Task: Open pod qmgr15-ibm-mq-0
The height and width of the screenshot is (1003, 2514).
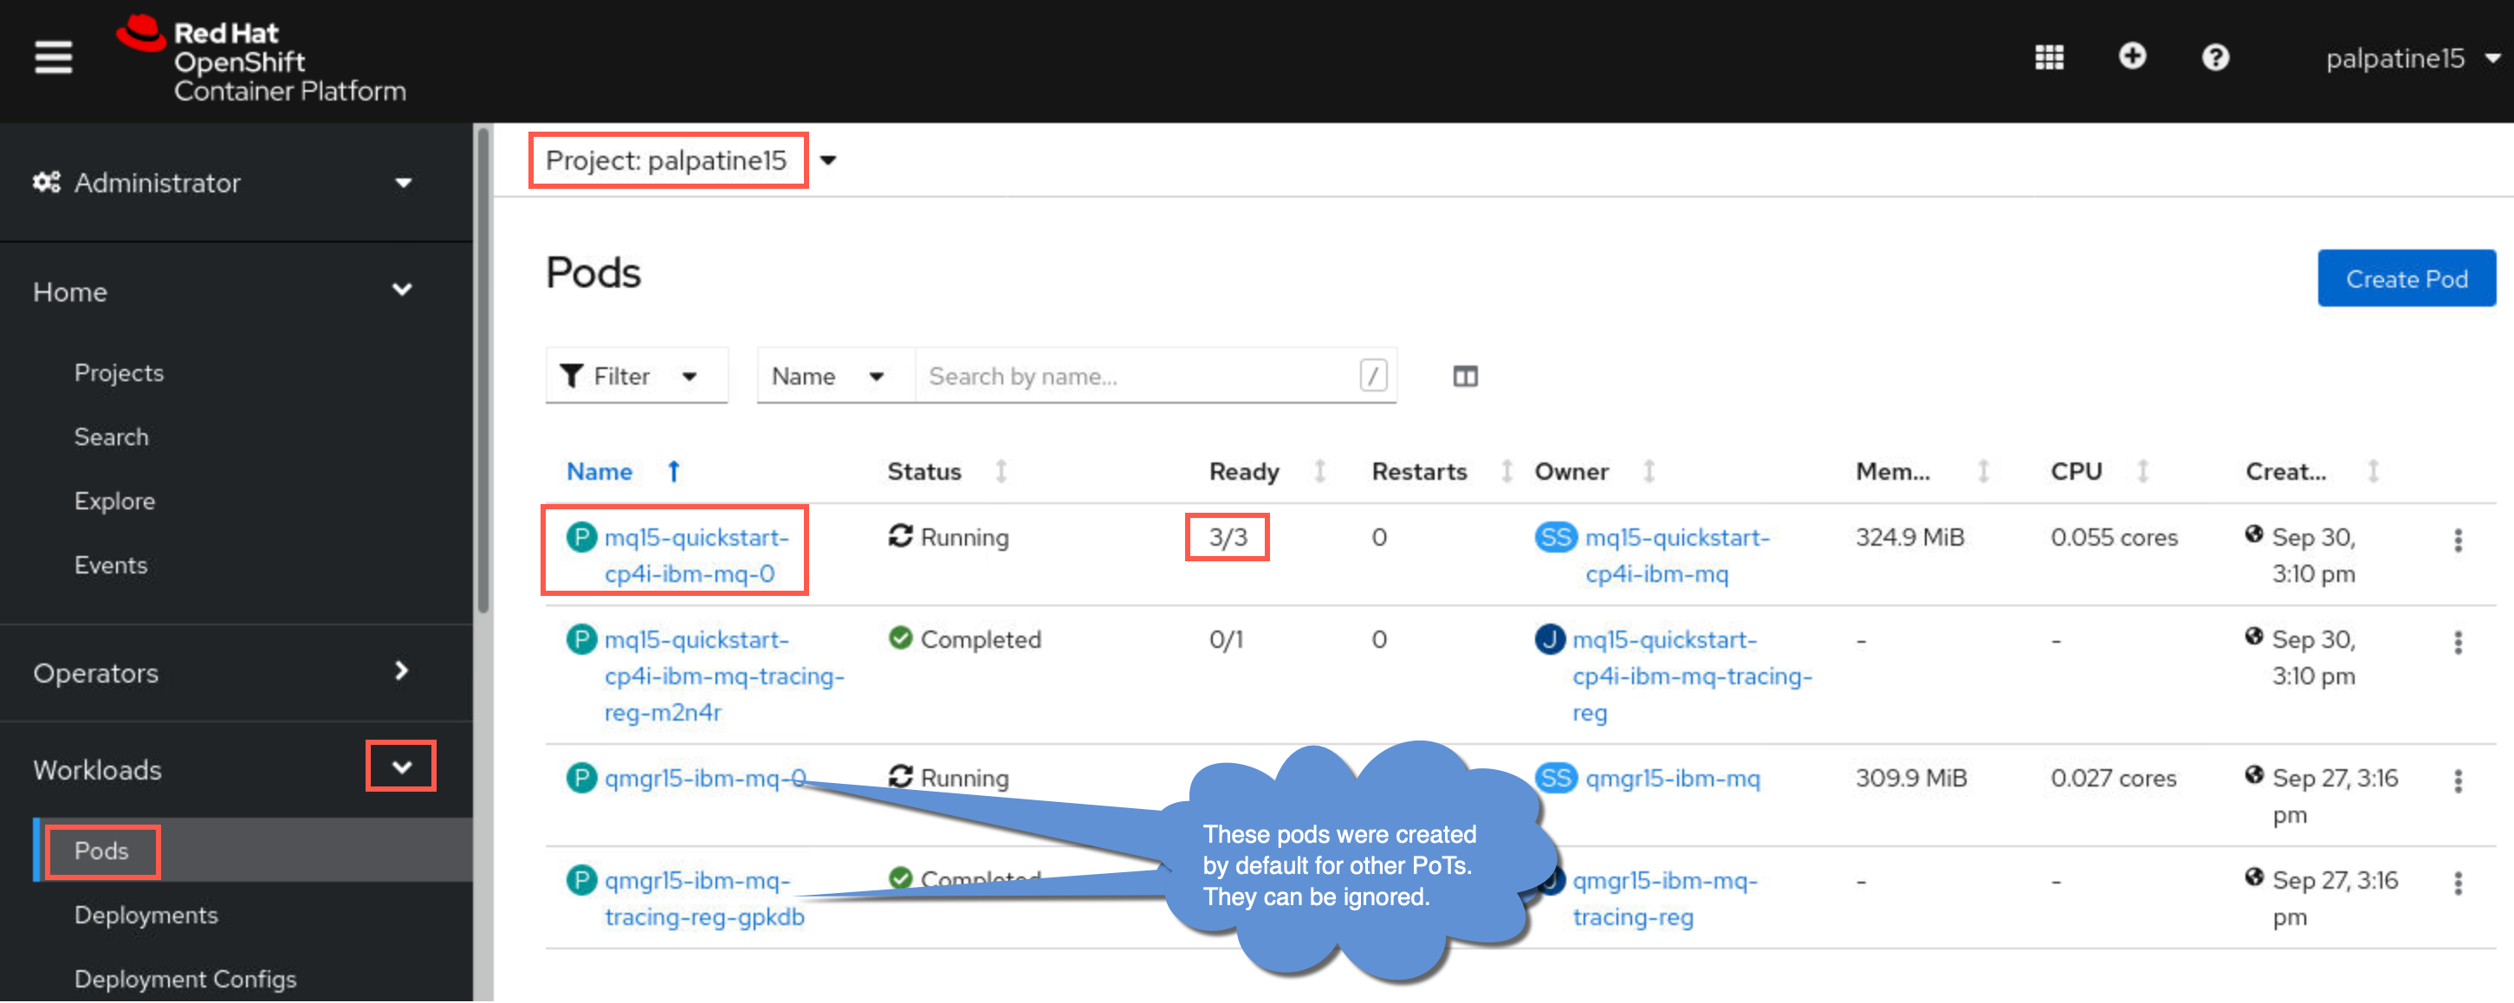Action: 704,779
